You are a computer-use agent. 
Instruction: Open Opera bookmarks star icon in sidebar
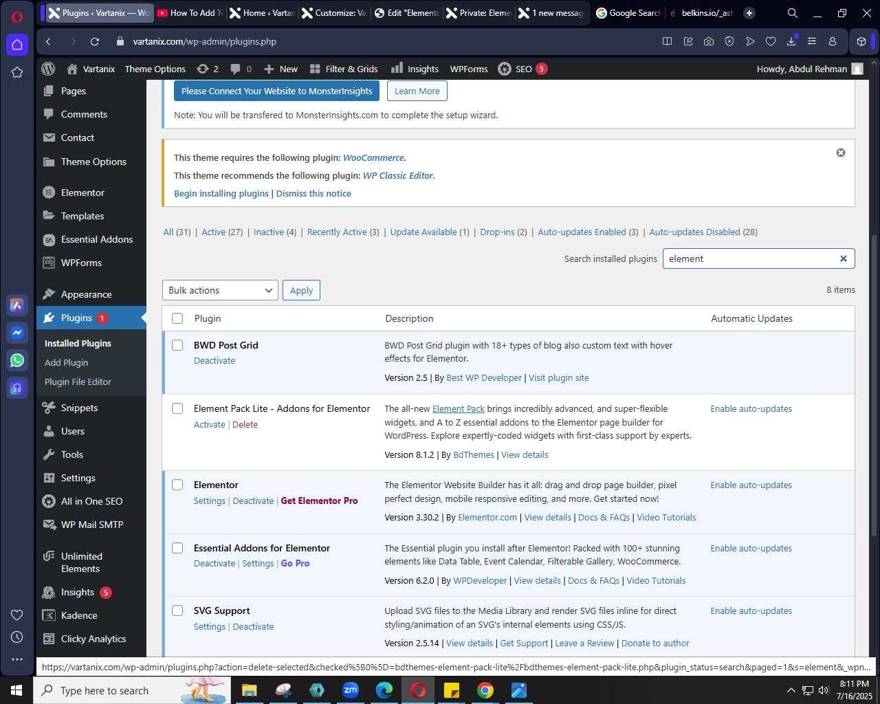click(x=17, y=72)
